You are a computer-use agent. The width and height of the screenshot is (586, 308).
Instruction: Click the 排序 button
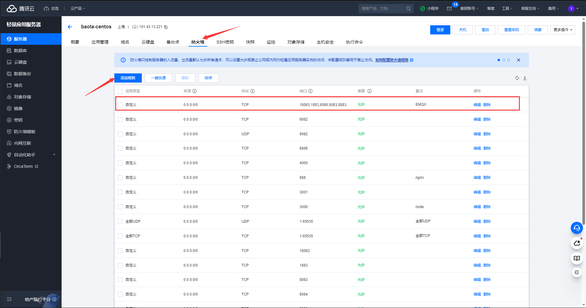(x=208, y=78)
